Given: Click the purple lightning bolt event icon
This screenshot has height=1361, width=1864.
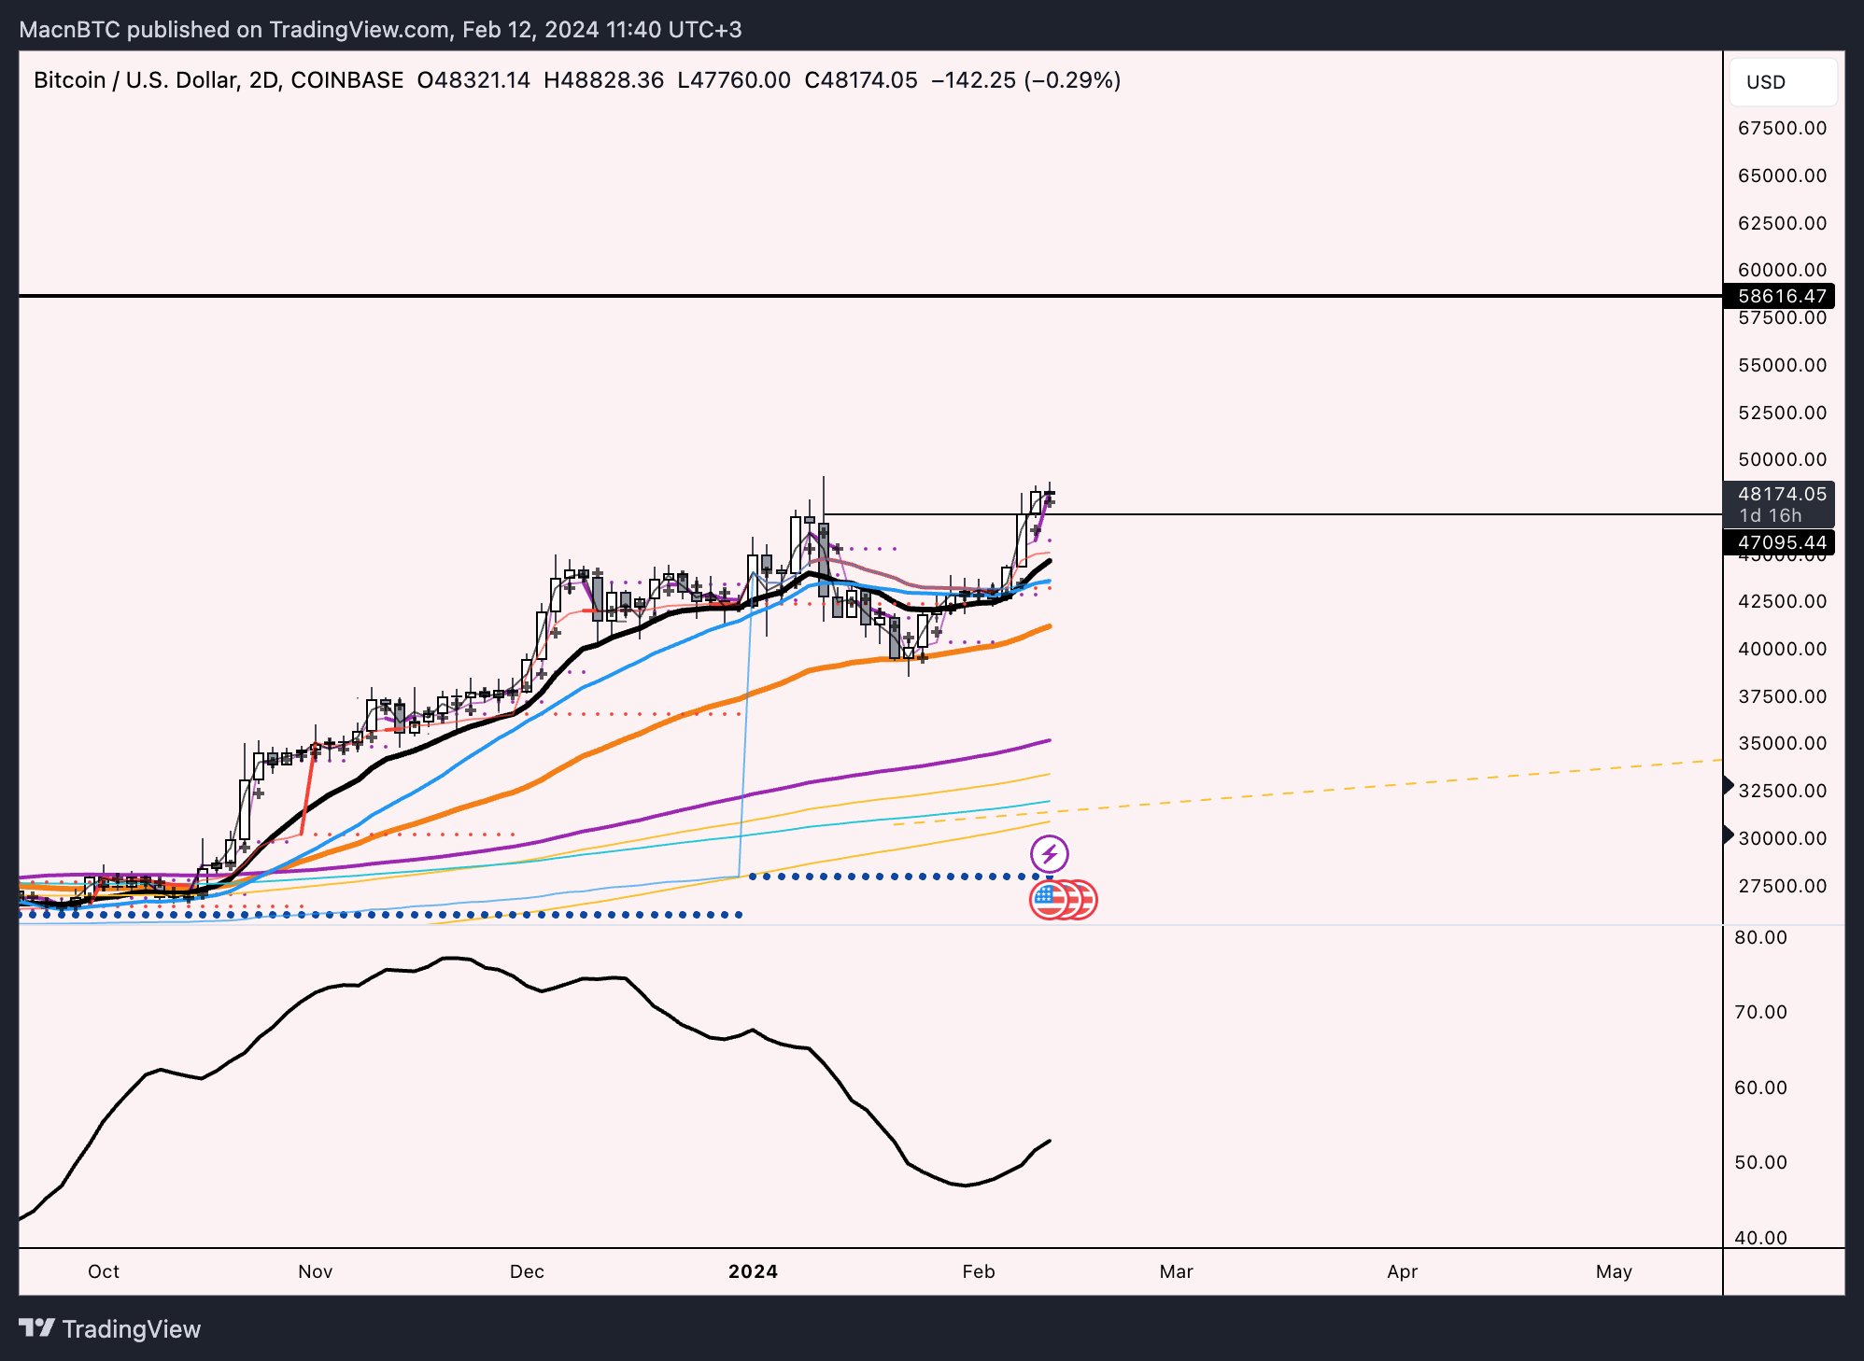Looking at the screenshot, I should [x=1050, y=853].
